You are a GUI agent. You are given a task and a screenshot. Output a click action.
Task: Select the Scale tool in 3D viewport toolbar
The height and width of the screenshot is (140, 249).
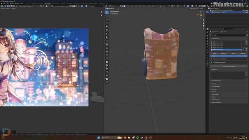click(x=107, y=26)
